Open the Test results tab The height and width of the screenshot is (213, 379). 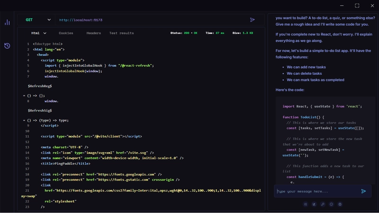click(x=121, y=33)
